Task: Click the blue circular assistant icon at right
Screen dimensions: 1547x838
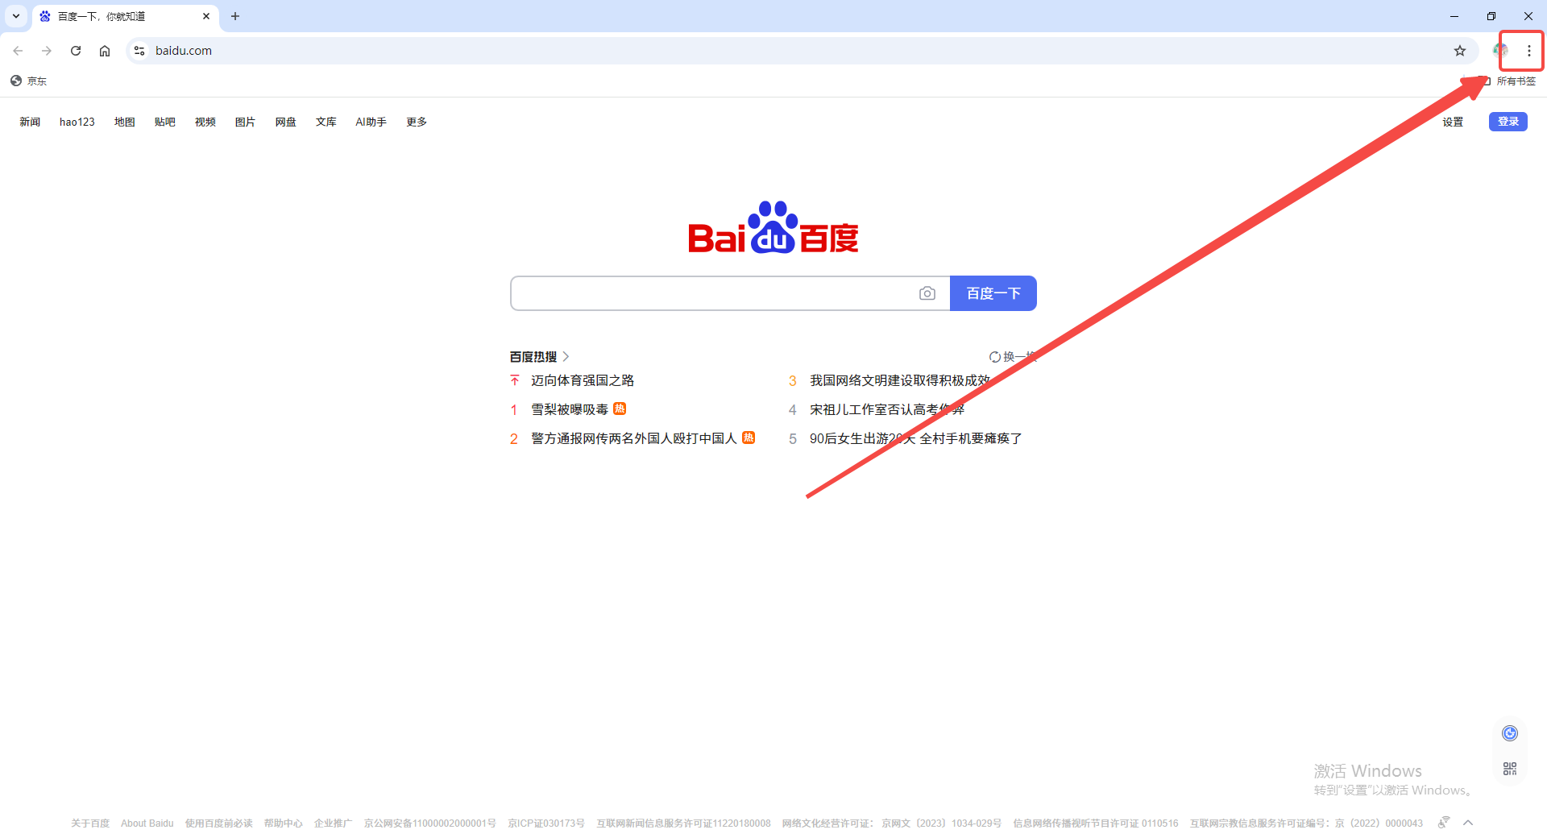Action: (x=1510, y=733)
